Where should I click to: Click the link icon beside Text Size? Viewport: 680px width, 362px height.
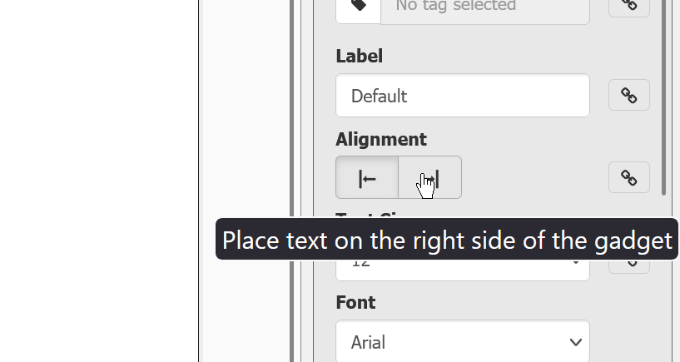coord(629,266)
